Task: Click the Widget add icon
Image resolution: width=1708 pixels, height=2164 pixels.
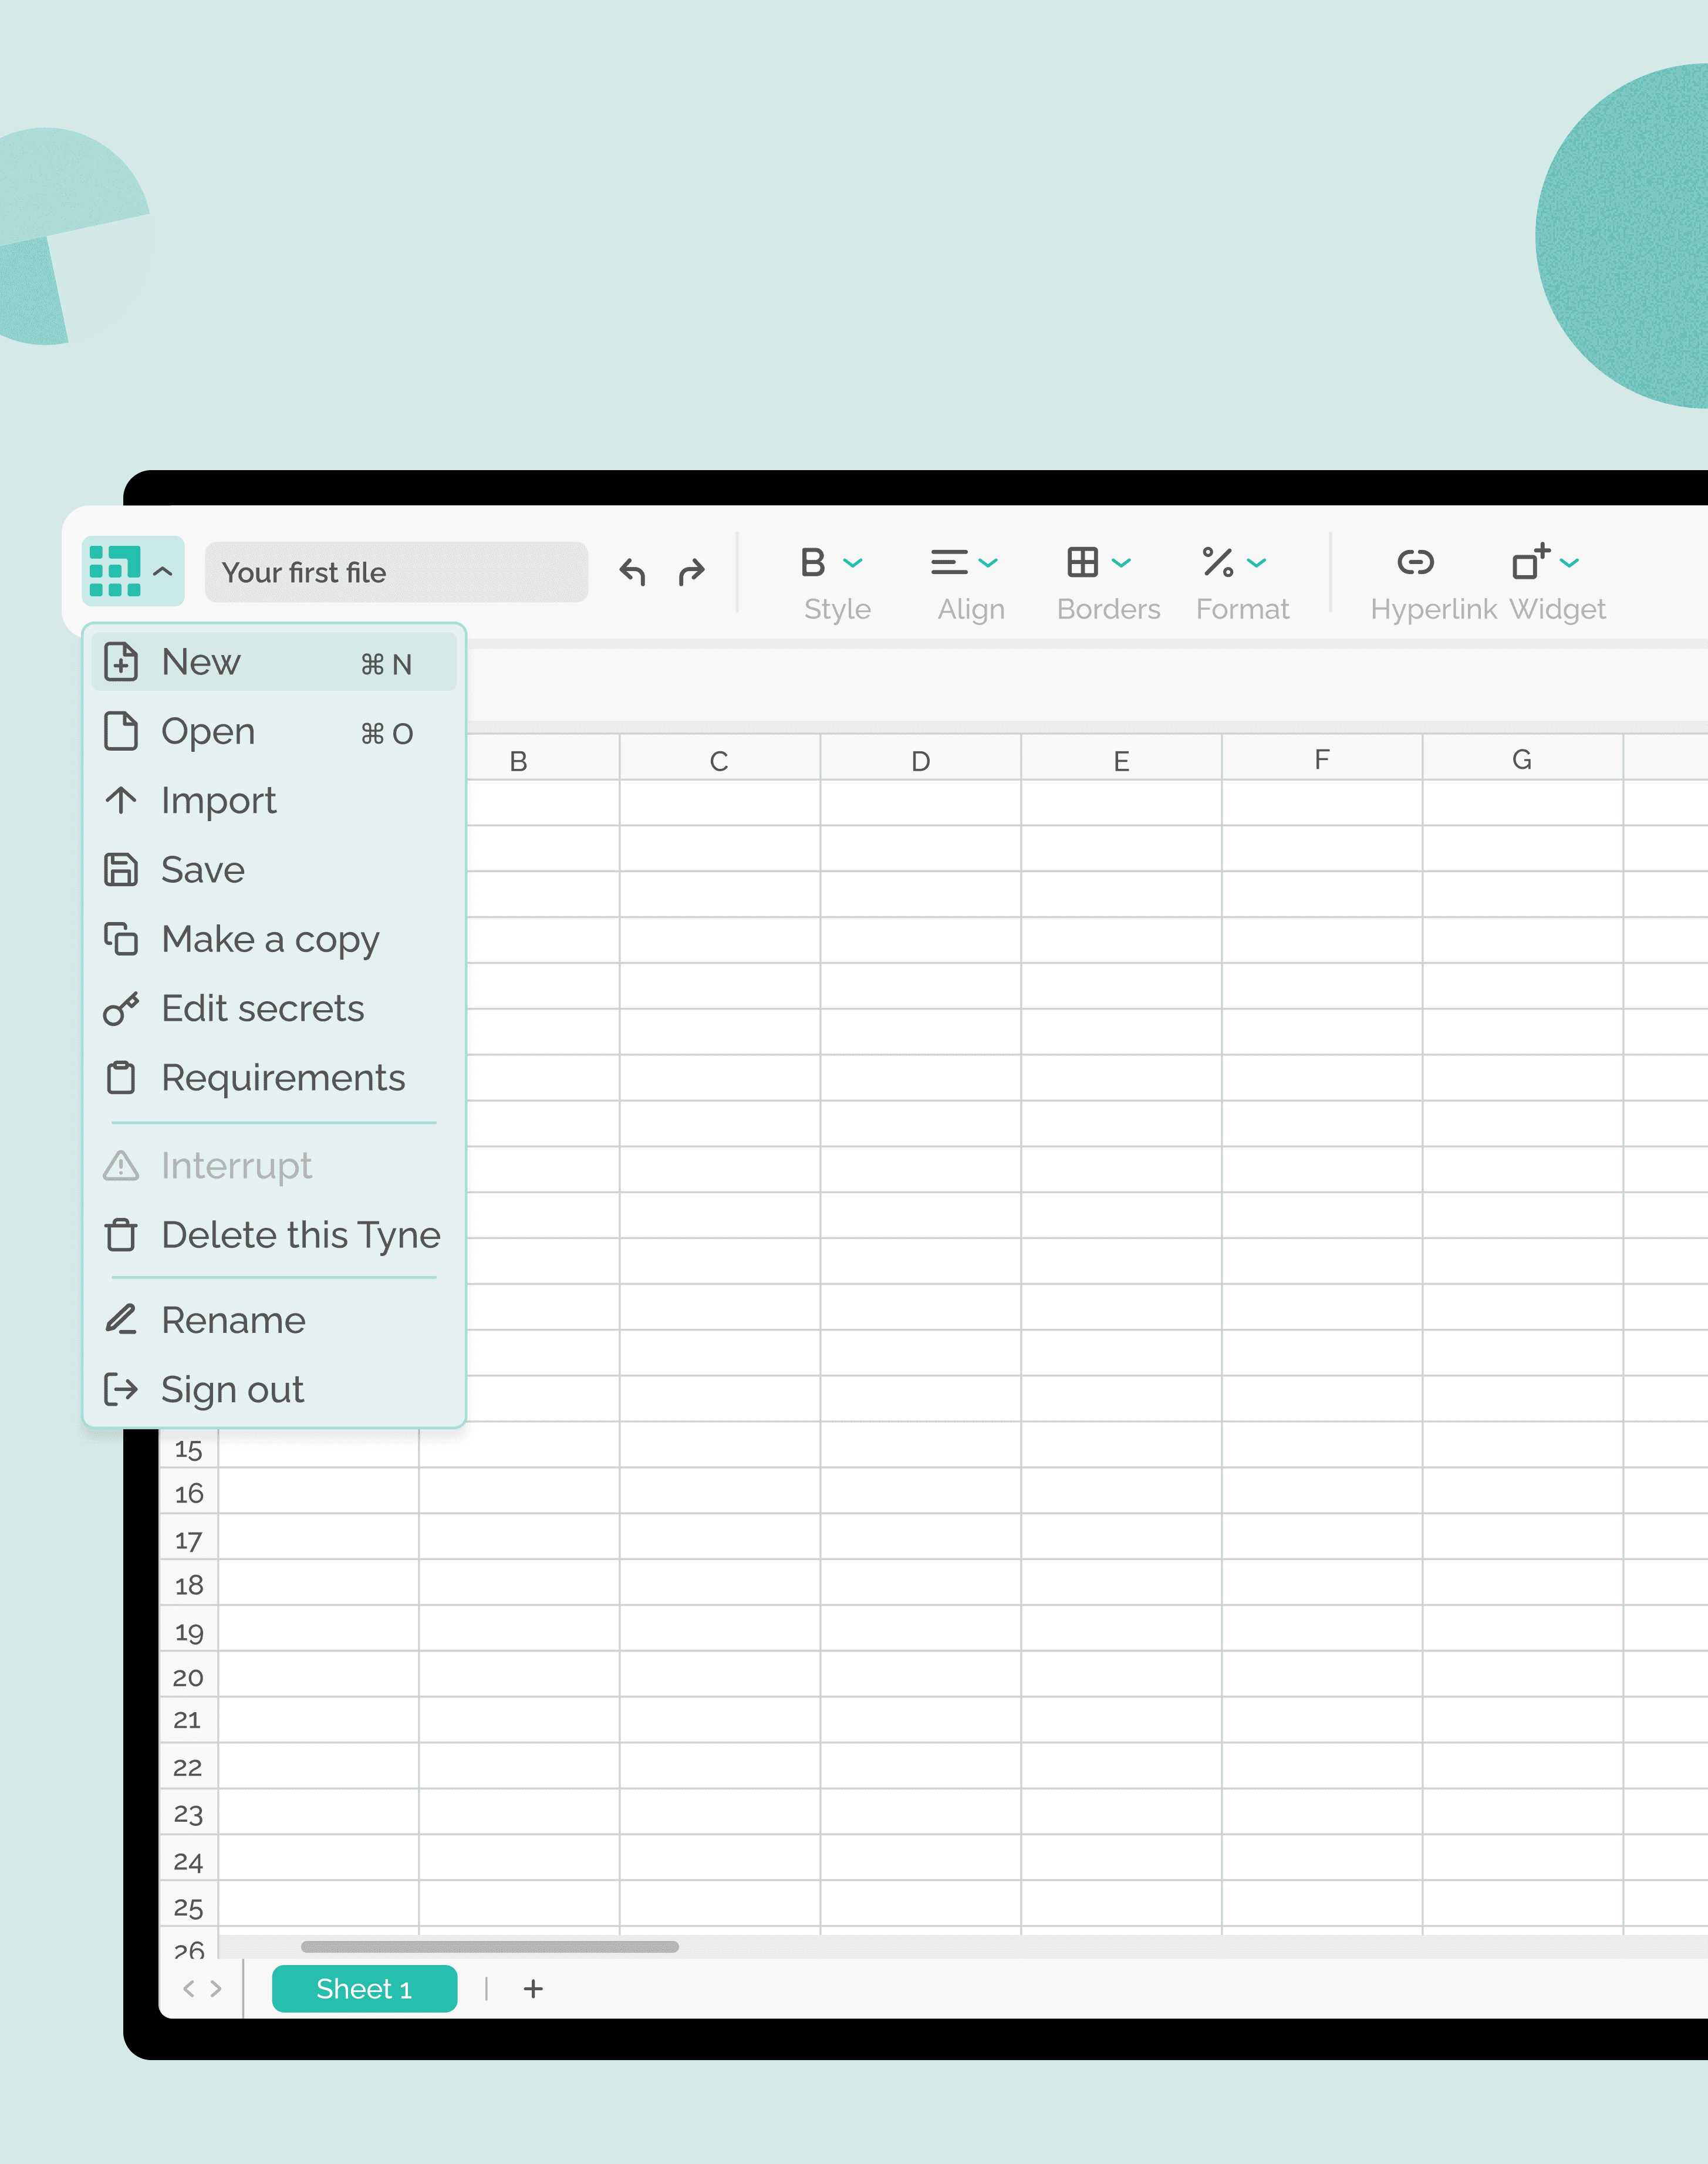Action: click(1531, 561)
